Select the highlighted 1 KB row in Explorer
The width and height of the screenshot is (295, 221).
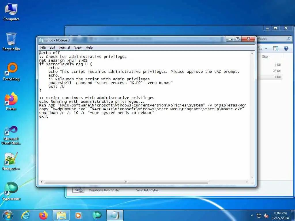pos(270,77)
